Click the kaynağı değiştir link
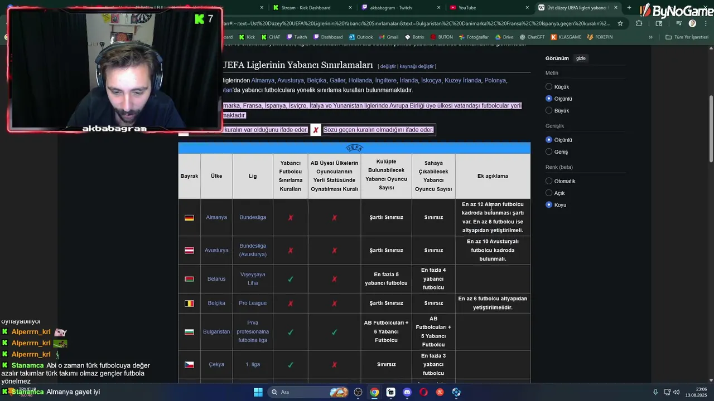The height and width of the screenshot is (401, 714). tap(417, 66)
